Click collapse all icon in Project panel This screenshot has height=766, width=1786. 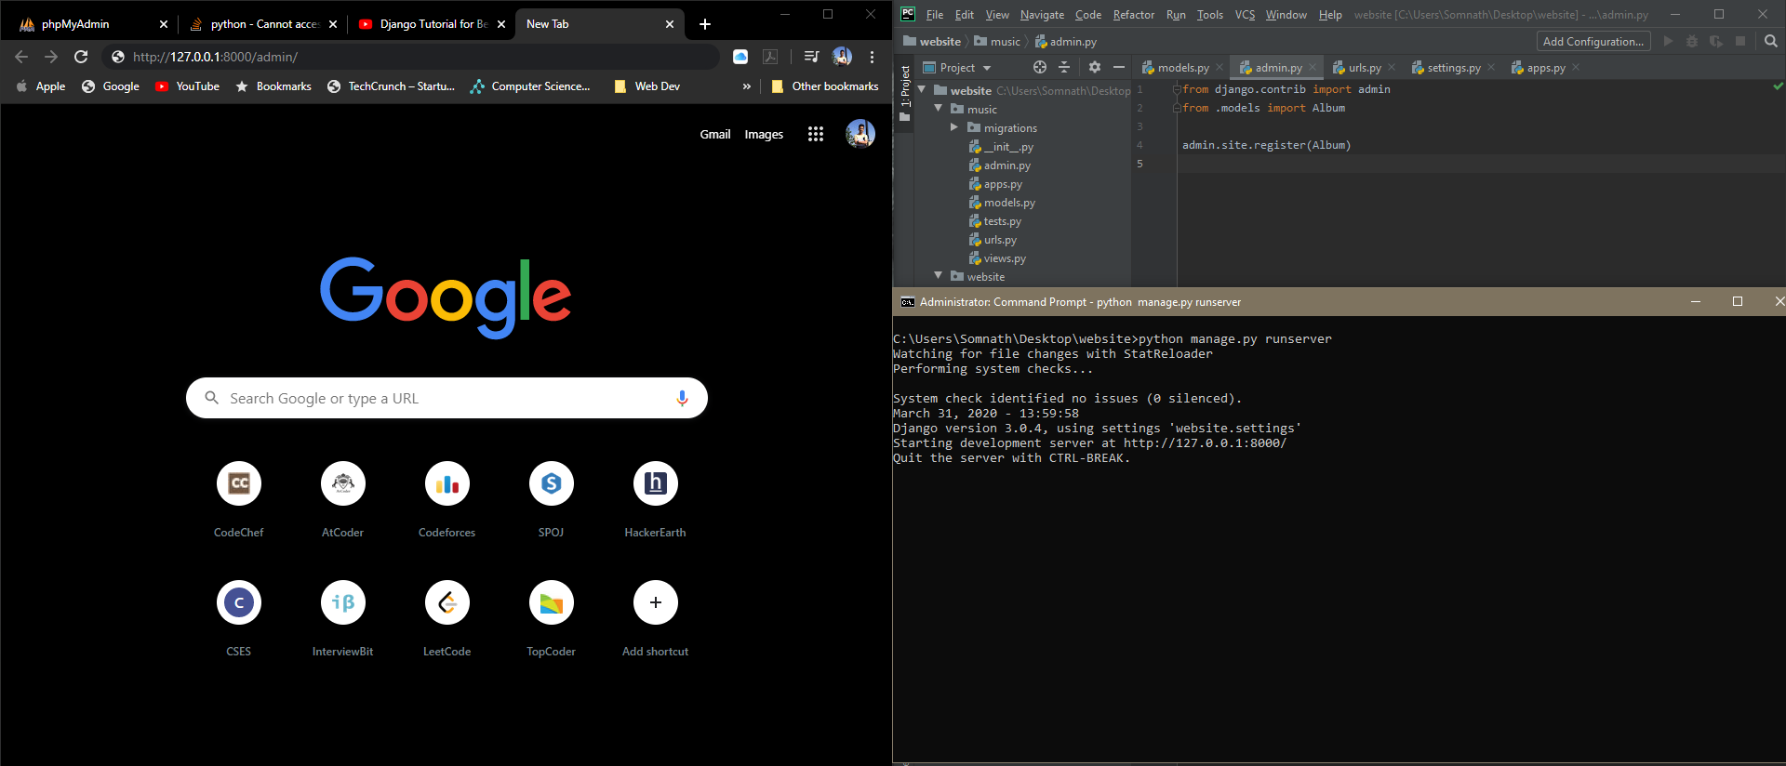point(1064,67)
